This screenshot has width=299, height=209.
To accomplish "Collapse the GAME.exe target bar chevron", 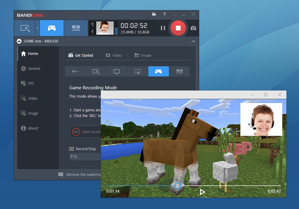I will (193, 41).
